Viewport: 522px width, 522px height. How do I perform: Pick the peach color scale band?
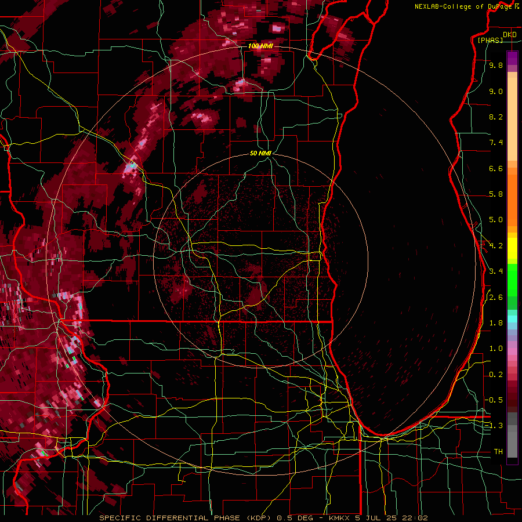[x=512, y=119]
